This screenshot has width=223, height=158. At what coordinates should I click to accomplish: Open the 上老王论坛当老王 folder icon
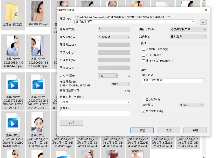tap(13, 12)
